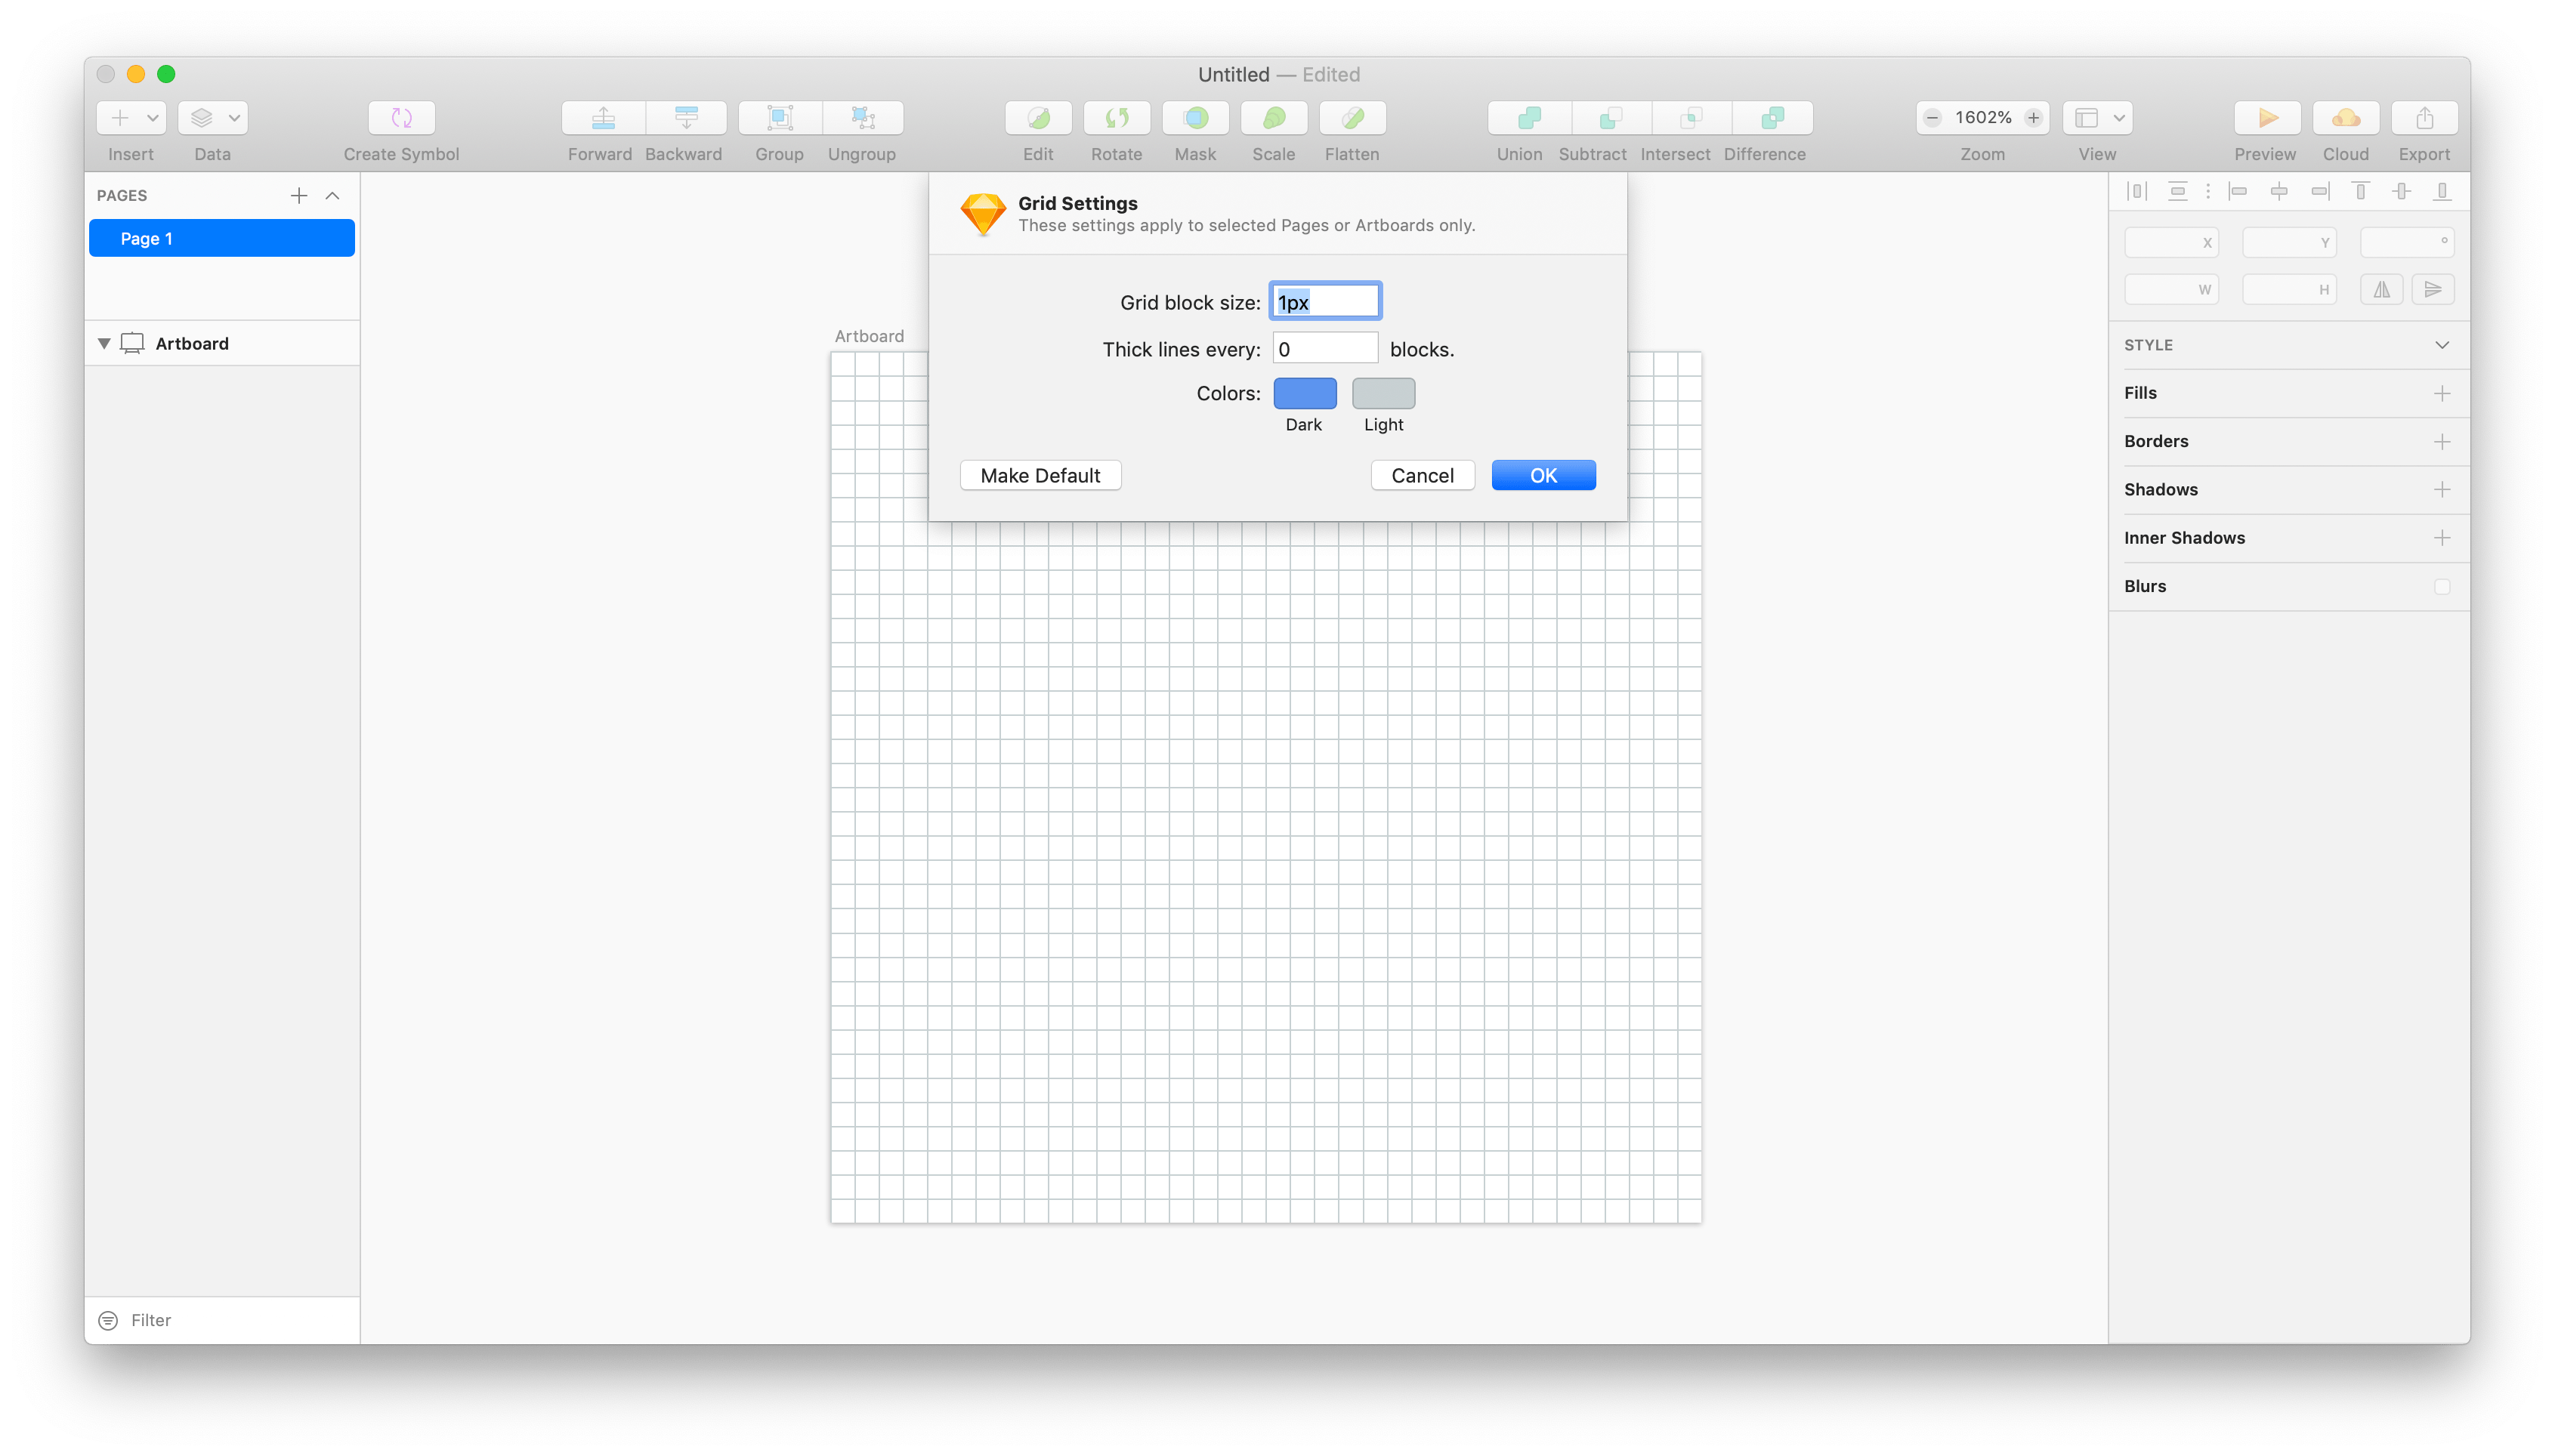Click the Create Symbol toolbar icon
The width and height of the screenshot is (2555, 1456).
[401, 118]
